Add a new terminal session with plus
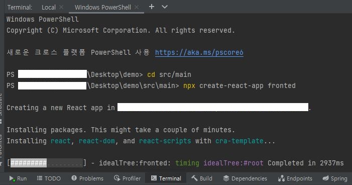Viewport: 352px width, 185px height. point(152,7)
